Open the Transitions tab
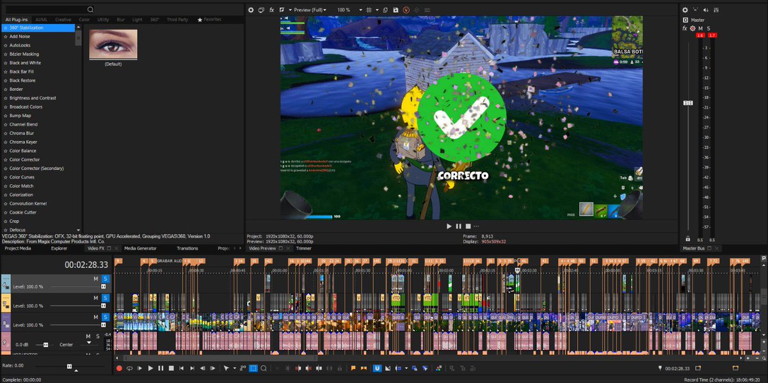This screenshot has height=383, width=768. (x=188, y=248)
